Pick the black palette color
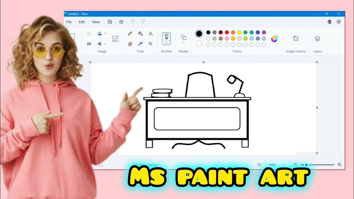This screenshot has width=354, height=199. coord(208,32)
